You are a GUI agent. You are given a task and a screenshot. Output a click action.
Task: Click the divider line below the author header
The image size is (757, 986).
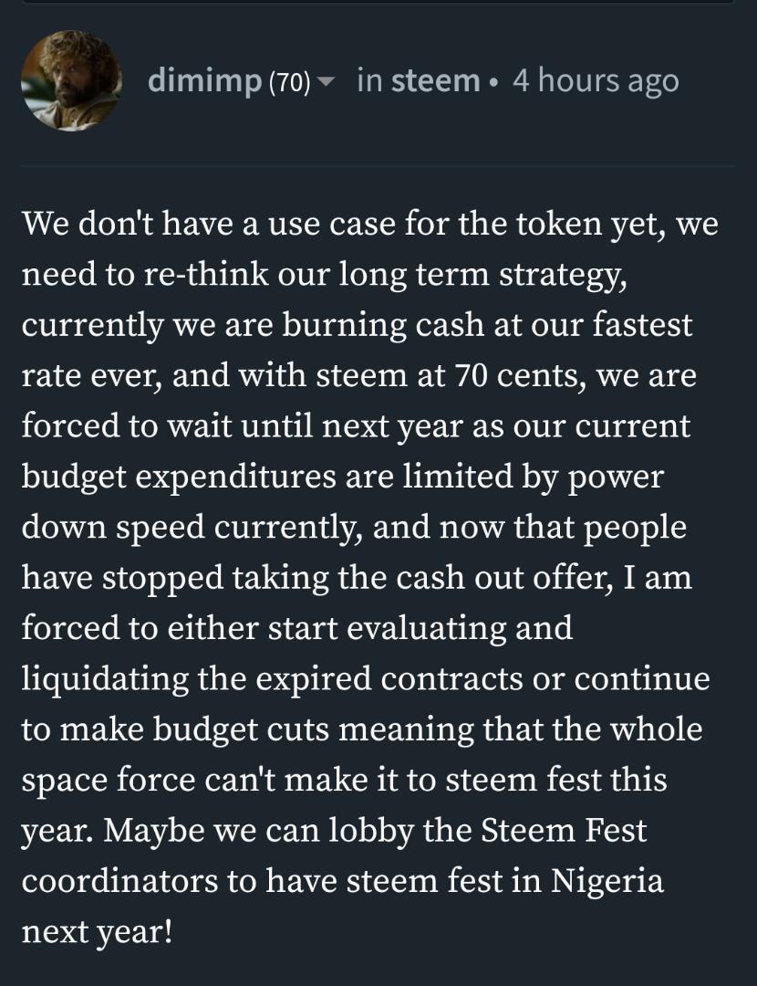coord(378,166)
